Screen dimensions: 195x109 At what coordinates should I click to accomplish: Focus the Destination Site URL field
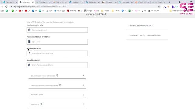pos(57,30)
